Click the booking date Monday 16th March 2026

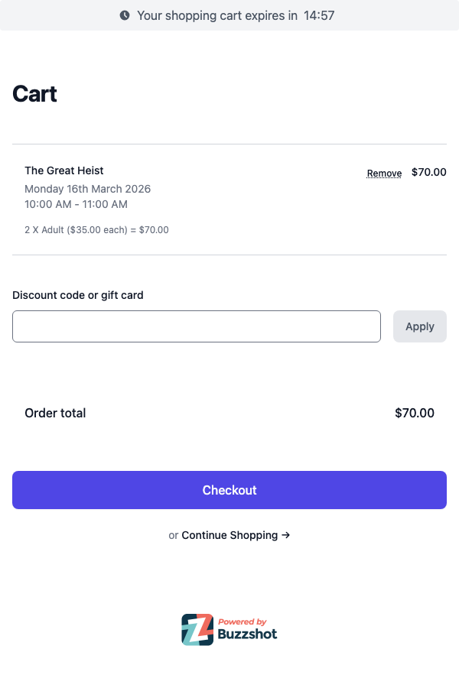click(x=87, y=189)
